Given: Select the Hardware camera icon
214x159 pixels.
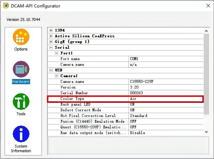Looking at the screenshot, I should click(21, 69).
